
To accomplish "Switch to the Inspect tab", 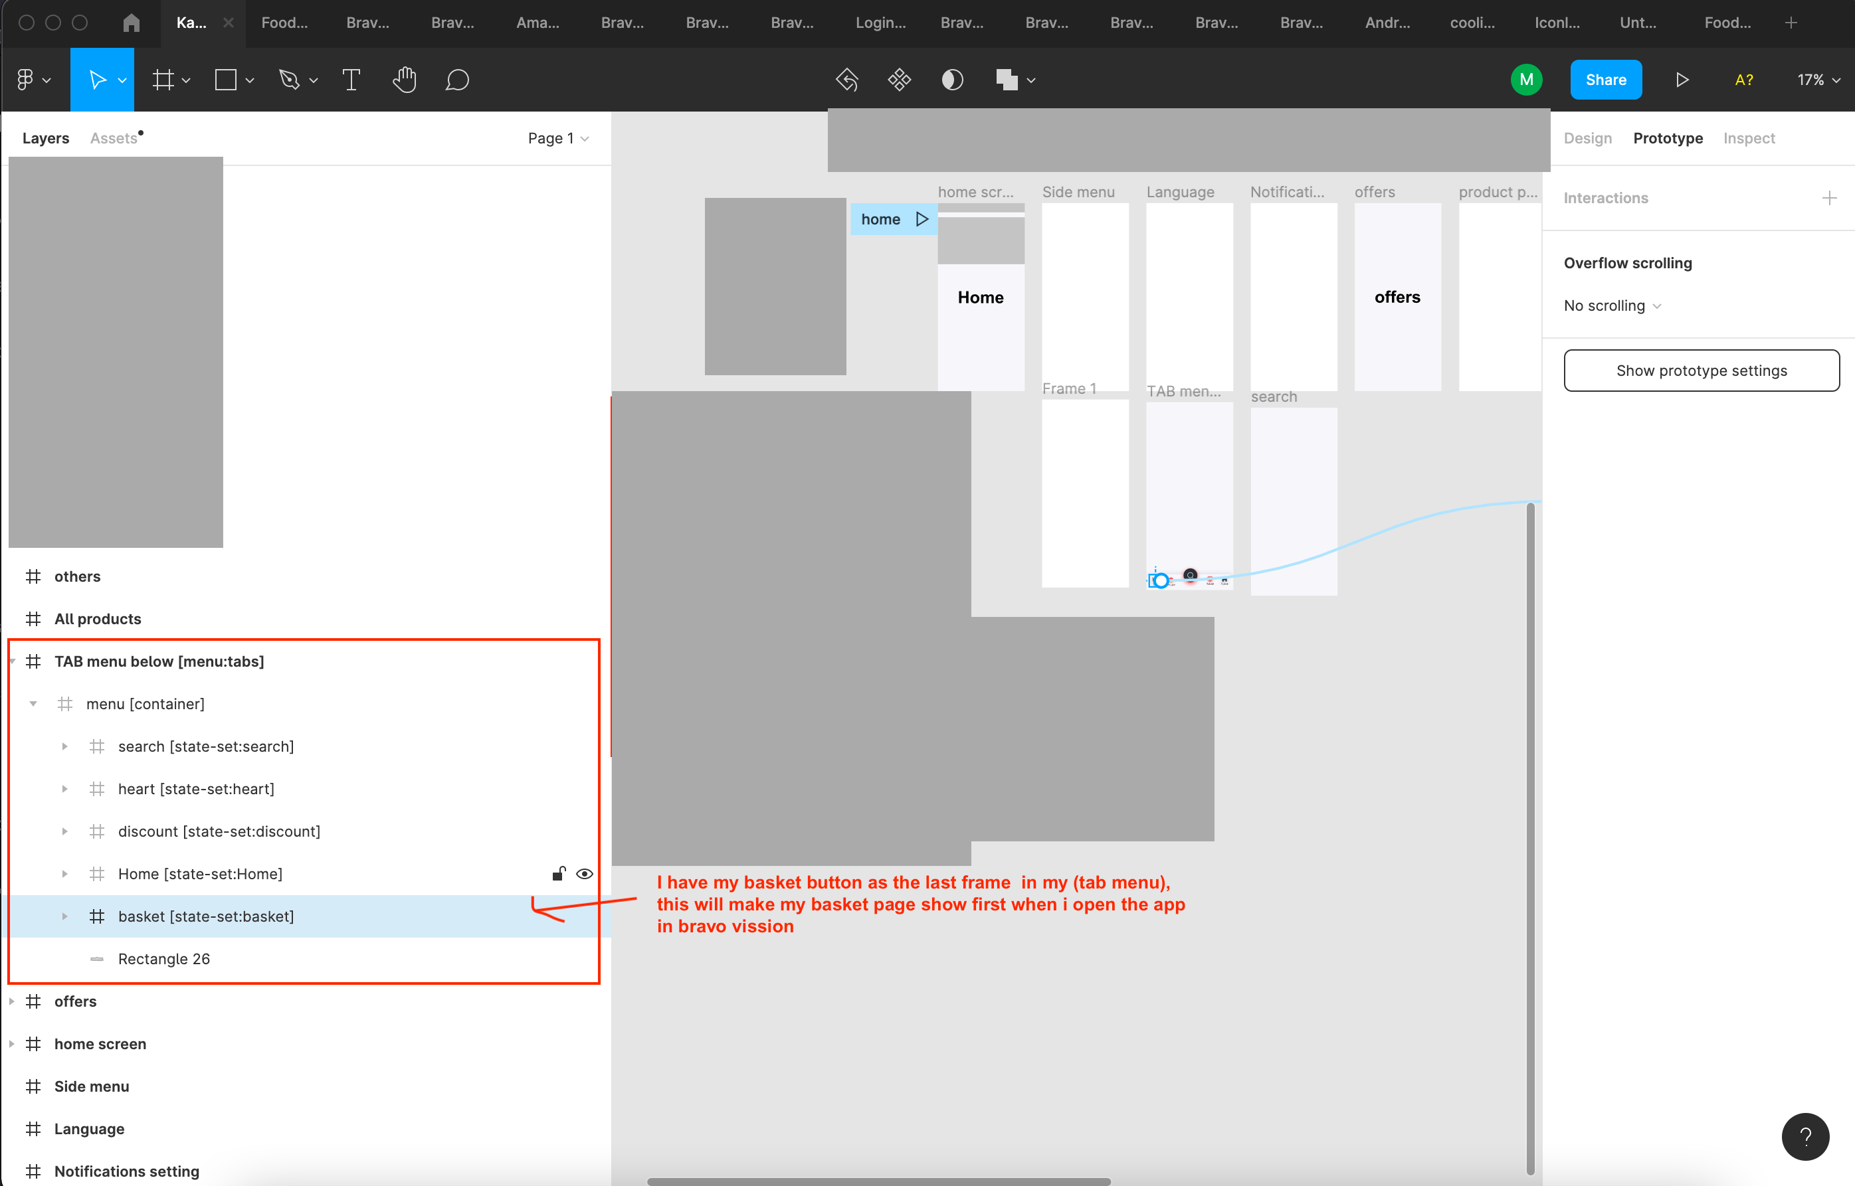I will point(1749,138).
